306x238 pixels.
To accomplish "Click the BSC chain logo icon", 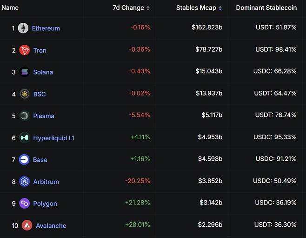I will pyautogui.click(x=25, y=94).
